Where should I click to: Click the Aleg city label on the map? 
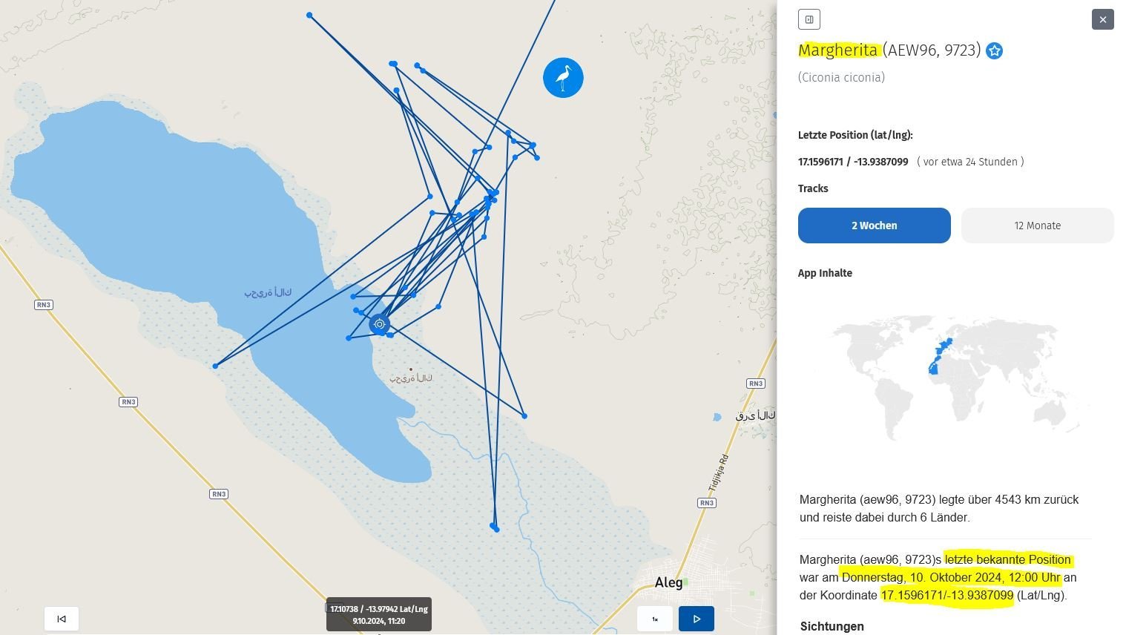tap(668, 582)
